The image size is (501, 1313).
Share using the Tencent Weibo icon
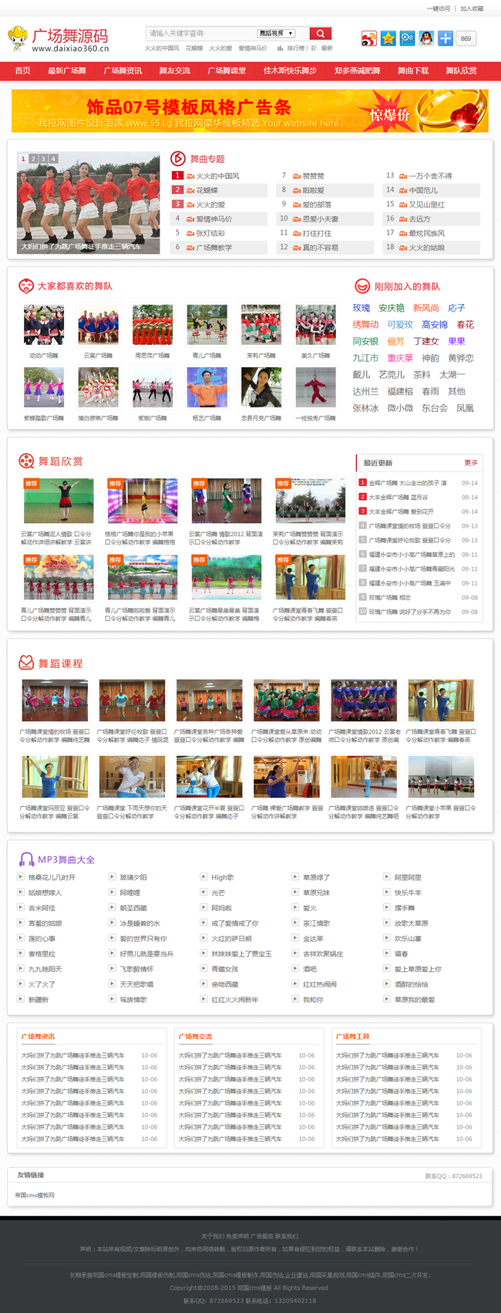407,39
